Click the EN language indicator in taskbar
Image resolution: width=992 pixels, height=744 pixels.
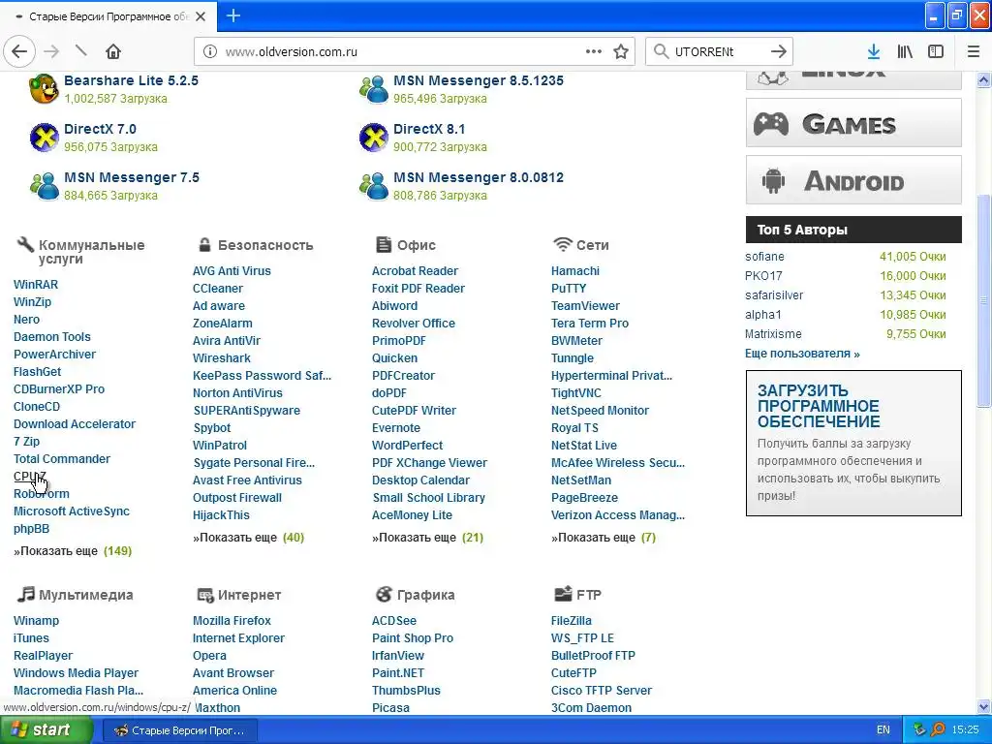[883, 730]
